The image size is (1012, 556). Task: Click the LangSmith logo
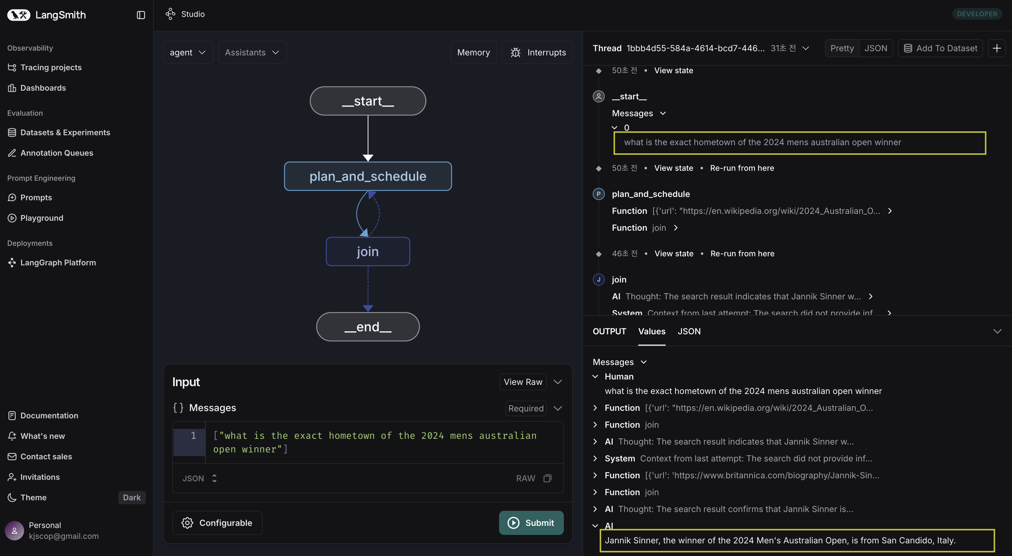pos(46,15)
